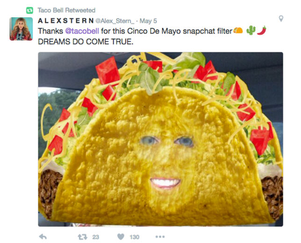Open the taco face filter photo
301x243 pixels.
point(160,139)
